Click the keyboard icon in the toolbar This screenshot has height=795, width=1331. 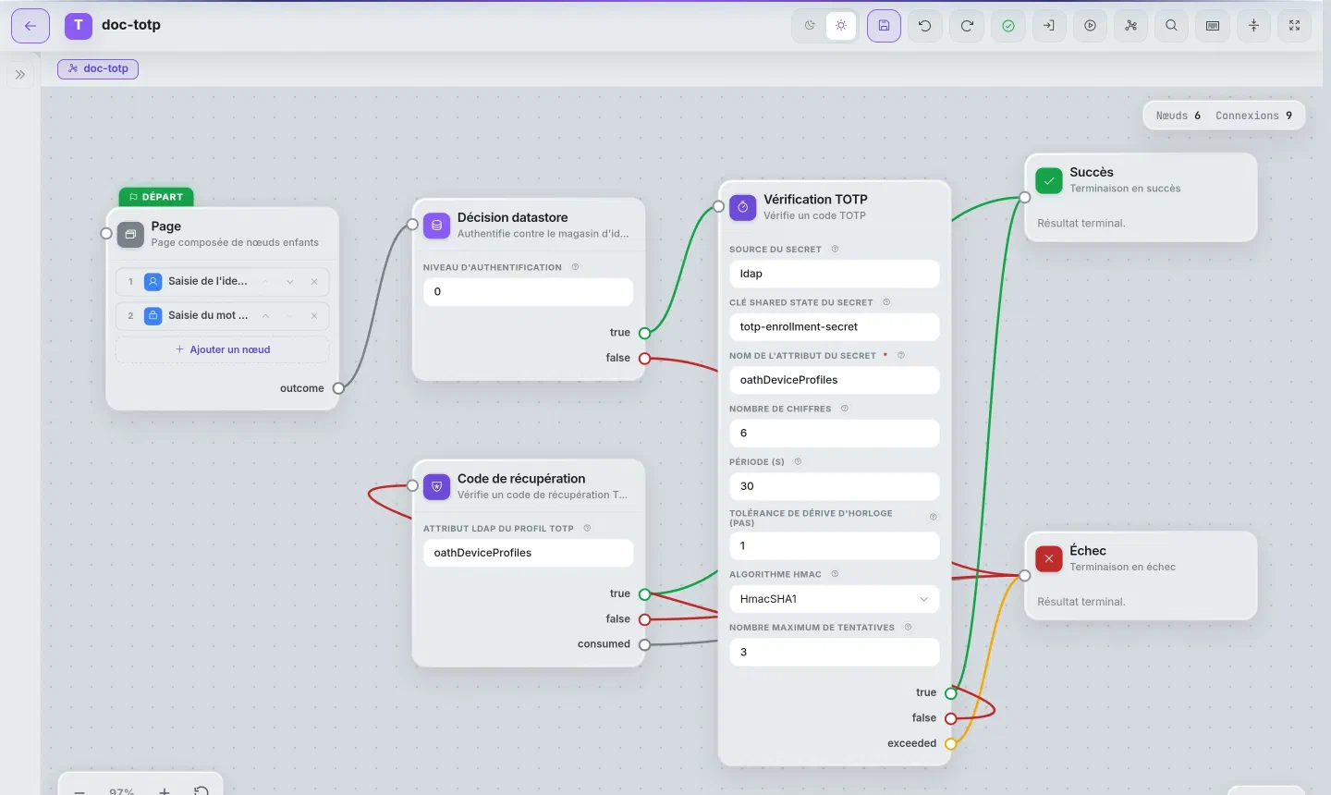pyautogui.click(x=1213, y=26)
